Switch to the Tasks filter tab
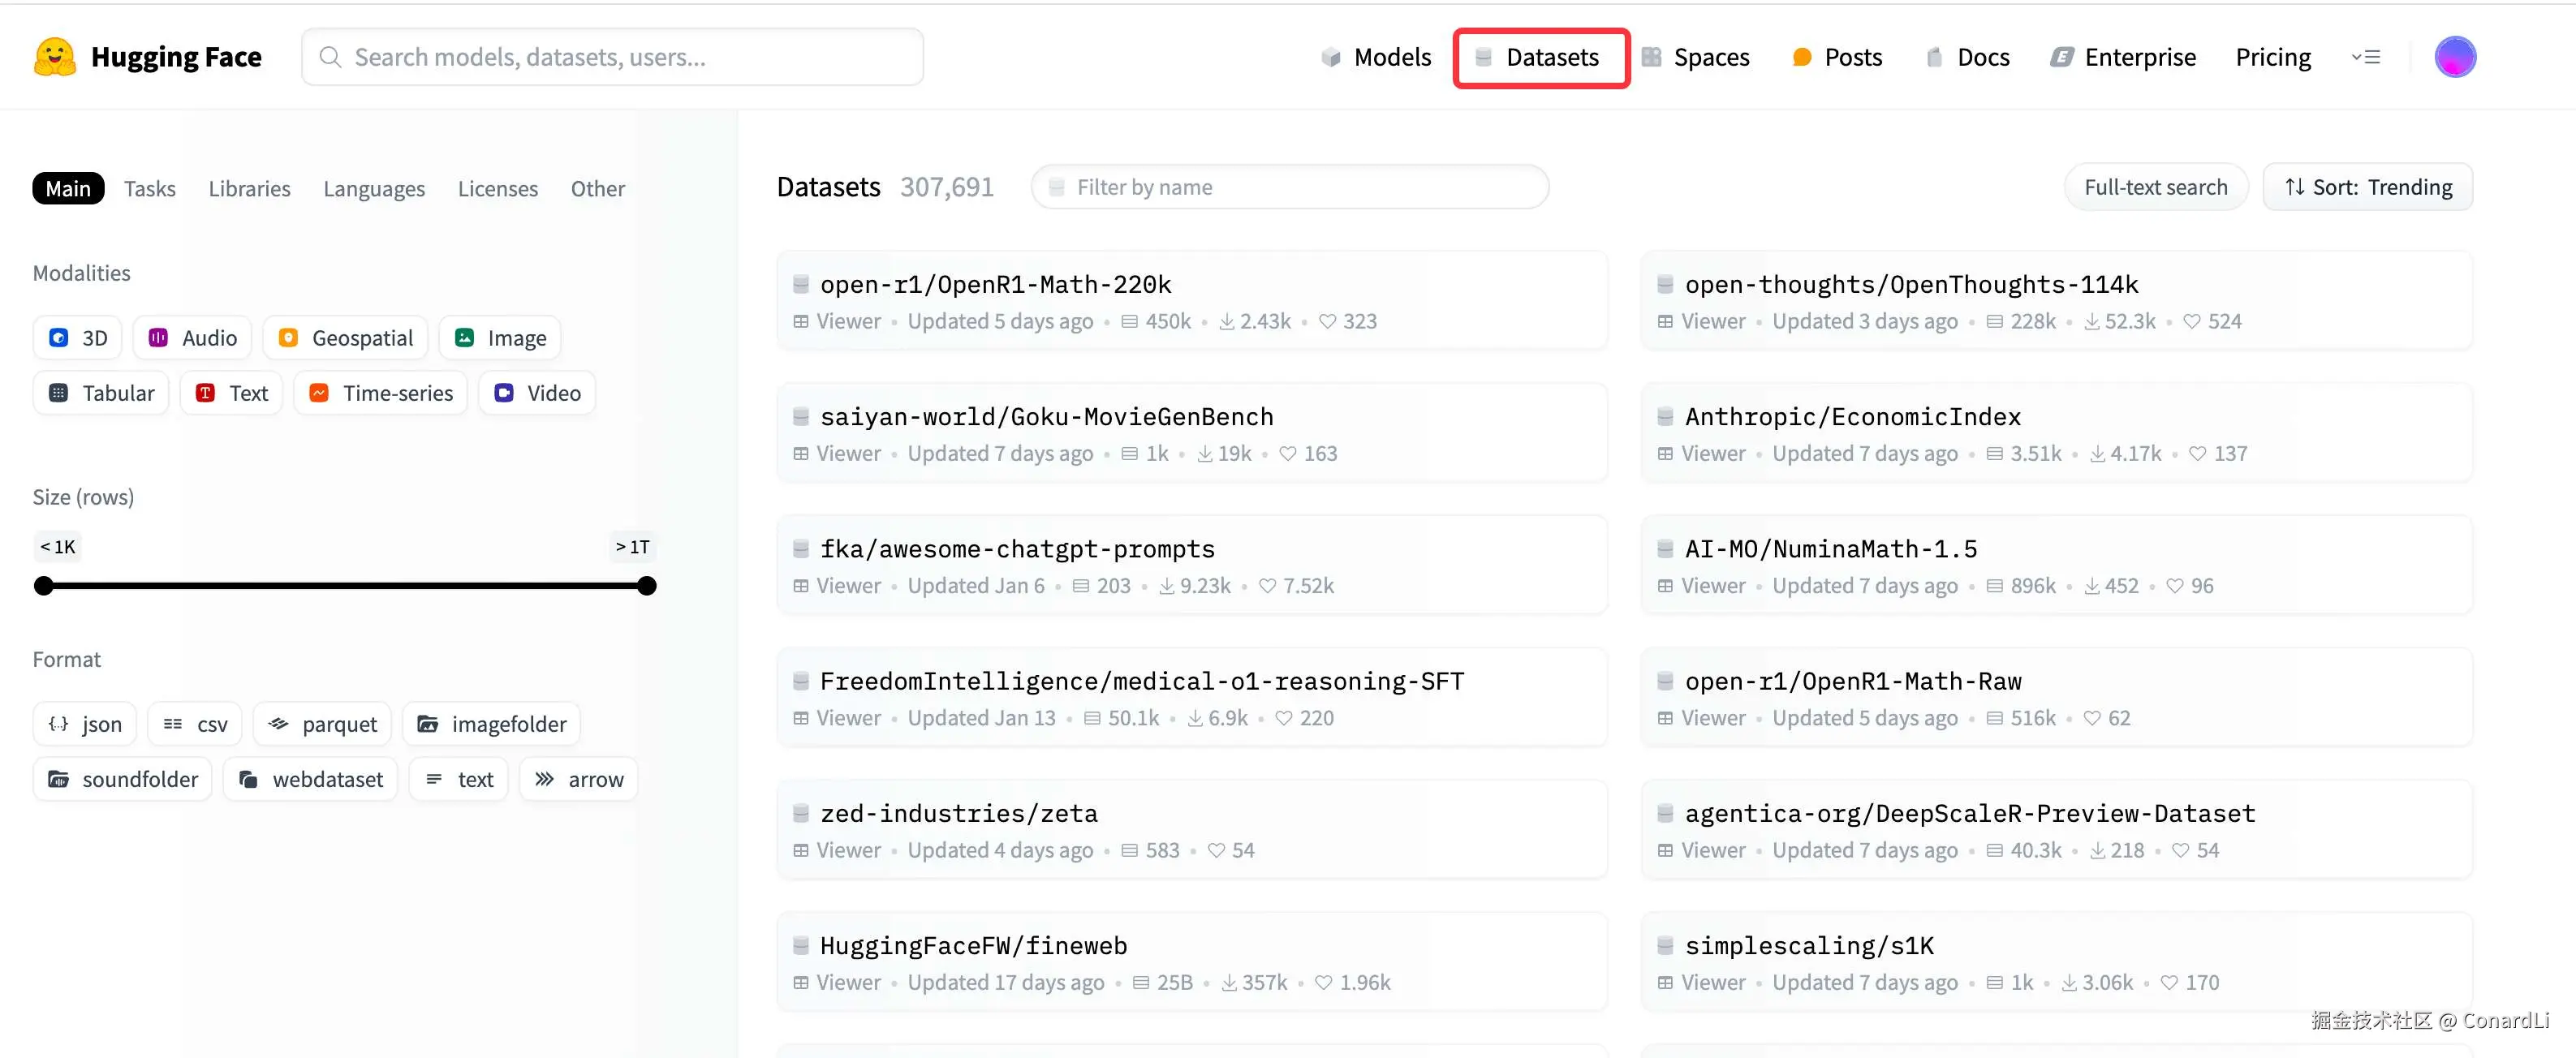 pos(149,188)
